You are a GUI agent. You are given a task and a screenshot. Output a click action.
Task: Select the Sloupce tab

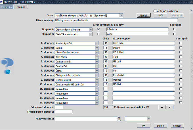21,7
